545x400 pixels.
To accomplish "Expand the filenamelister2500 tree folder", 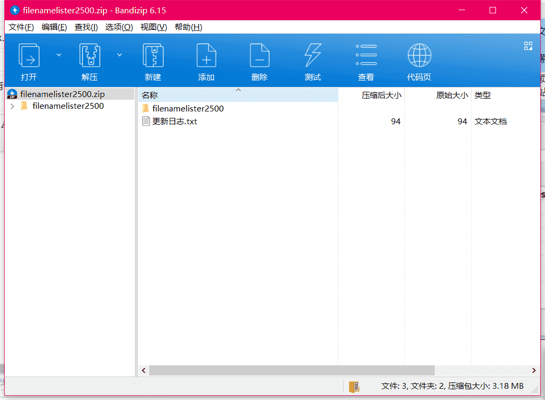I will click(12, 106).
